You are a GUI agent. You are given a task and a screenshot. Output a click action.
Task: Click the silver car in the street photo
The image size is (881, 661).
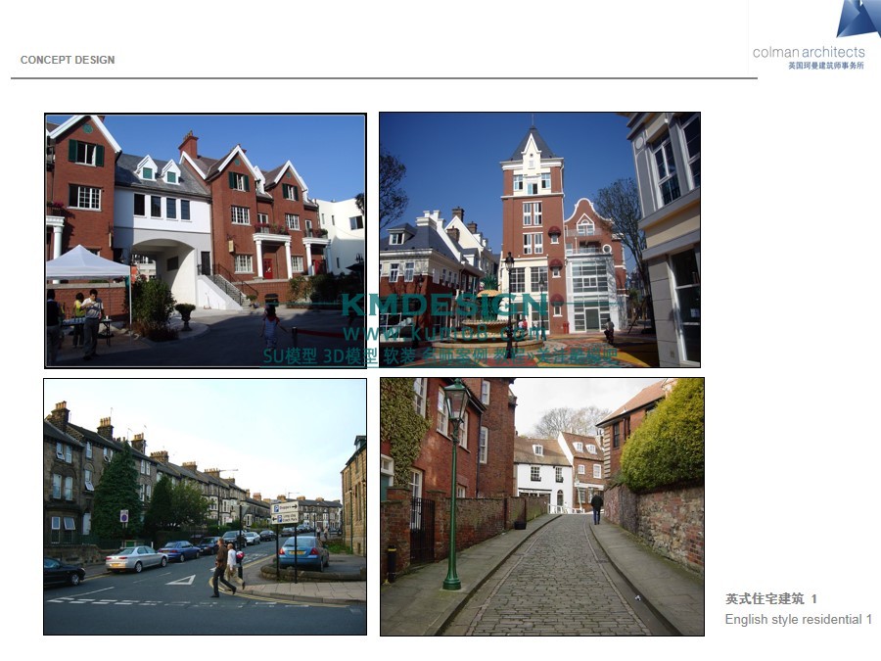pos(135,558)
